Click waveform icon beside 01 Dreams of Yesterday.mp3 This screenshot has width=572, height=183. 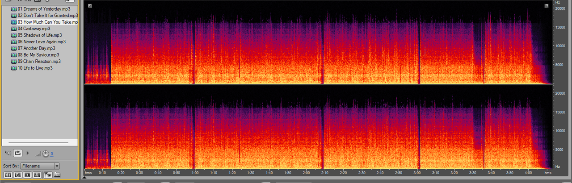[x=14, y=9]
